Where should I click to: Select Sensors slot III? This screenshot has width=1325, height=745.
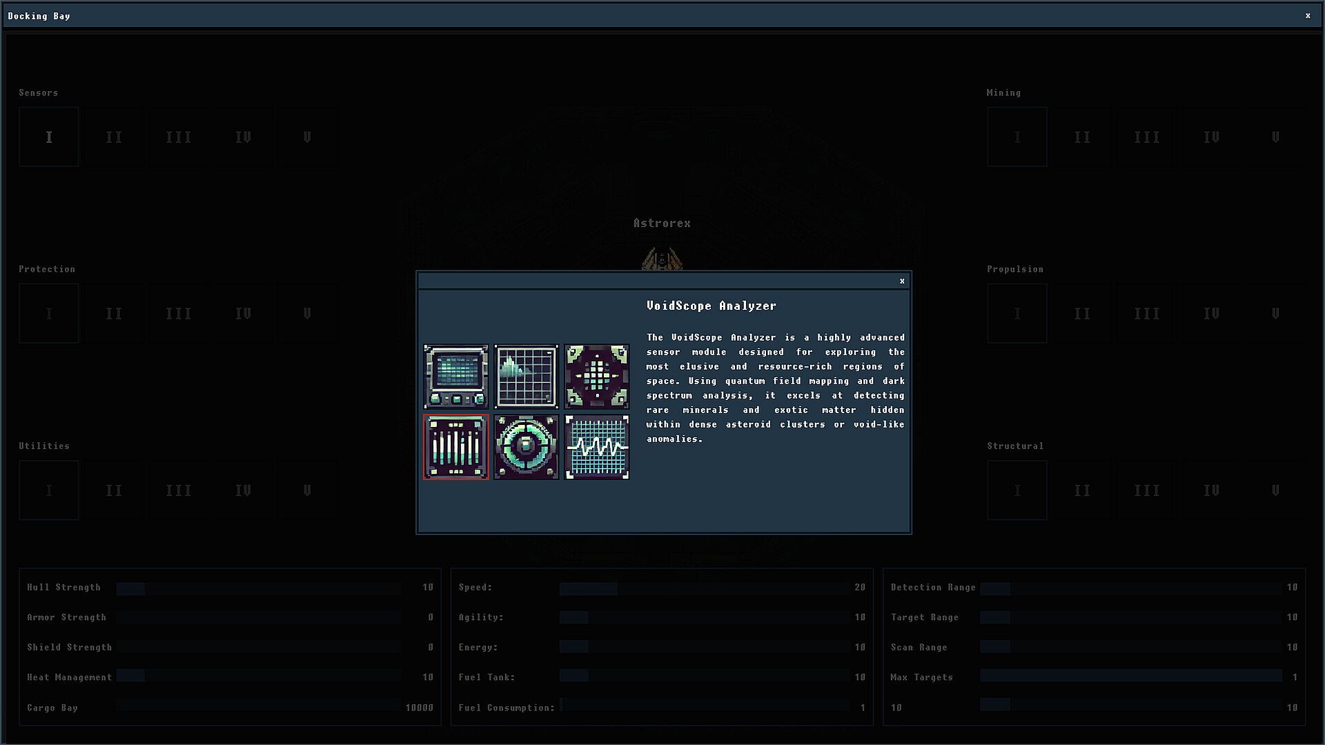(178, 137)
